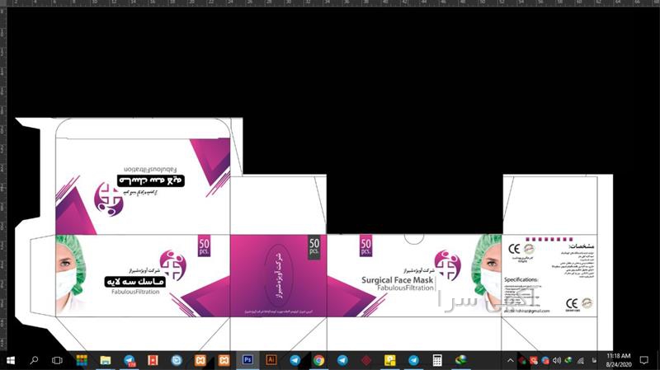This screenshot has height=370, width=660.
Task: Open the Action Center notifications
Action: click(x=643, y=360)
